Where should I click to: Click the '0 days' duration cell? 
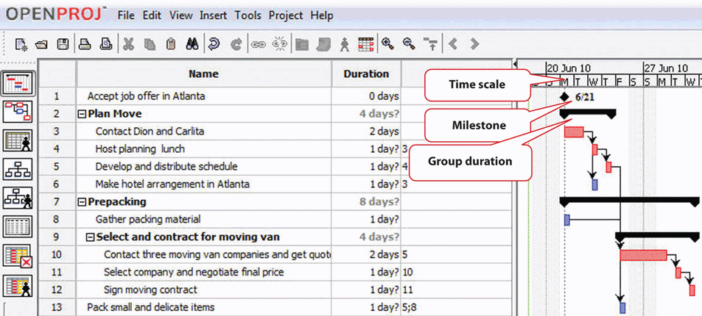[x=366, y=96]
